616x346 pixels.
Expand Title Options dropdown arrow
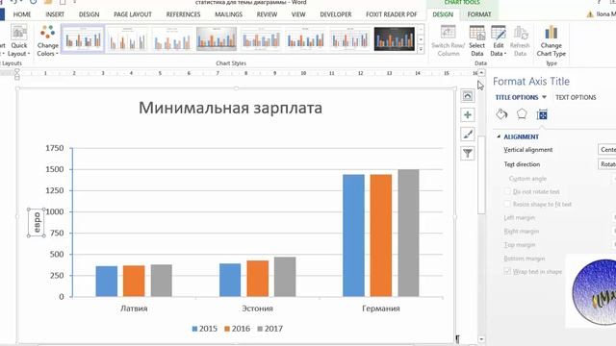544,97
